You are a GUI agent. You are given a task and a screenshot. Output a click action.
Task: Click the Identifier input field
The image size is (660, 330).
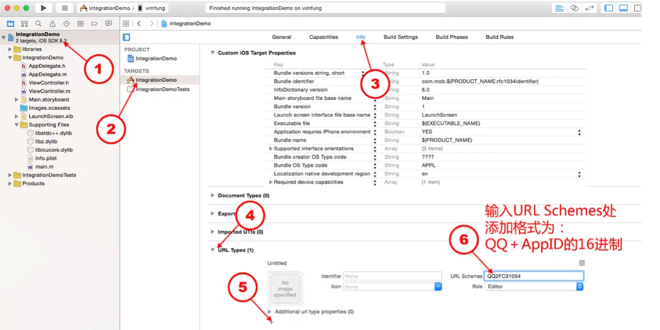392,276
